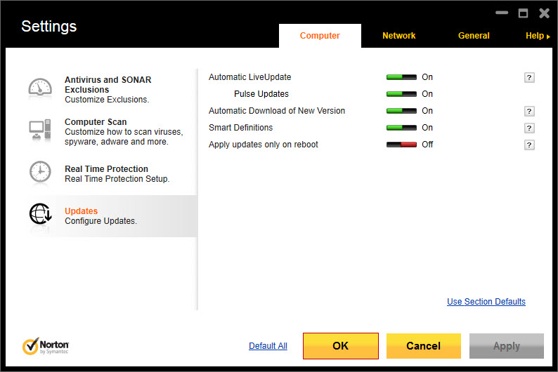Click the Apply updates only on reboot label

tap(264, 145)
